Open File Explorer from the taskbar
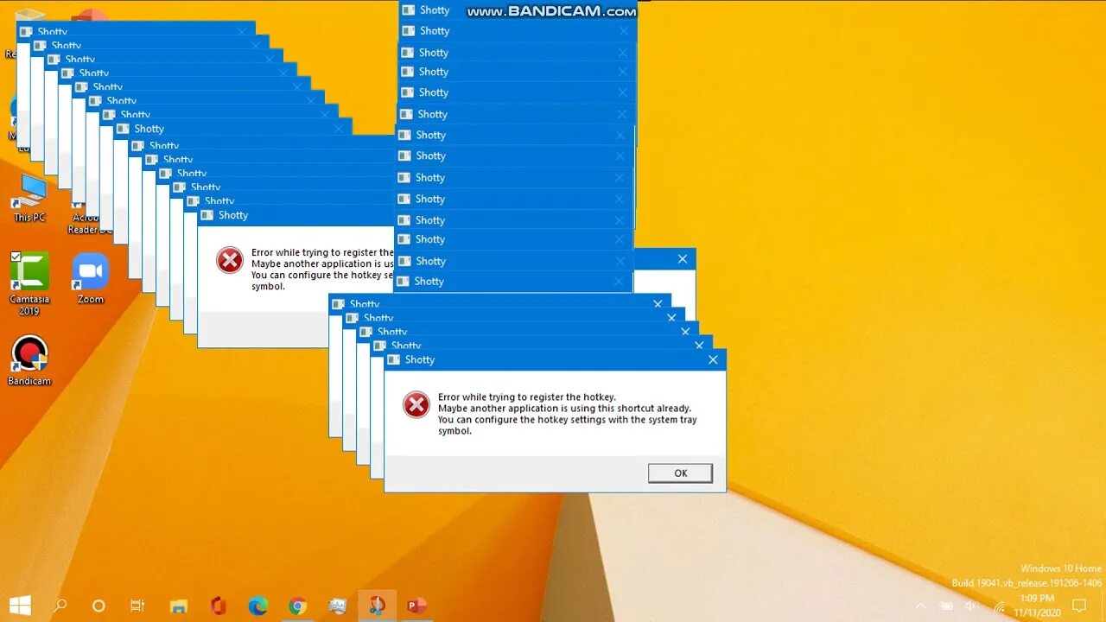Image resolution: width=1106 pixels, height=622 pixels. click(178, 606)
